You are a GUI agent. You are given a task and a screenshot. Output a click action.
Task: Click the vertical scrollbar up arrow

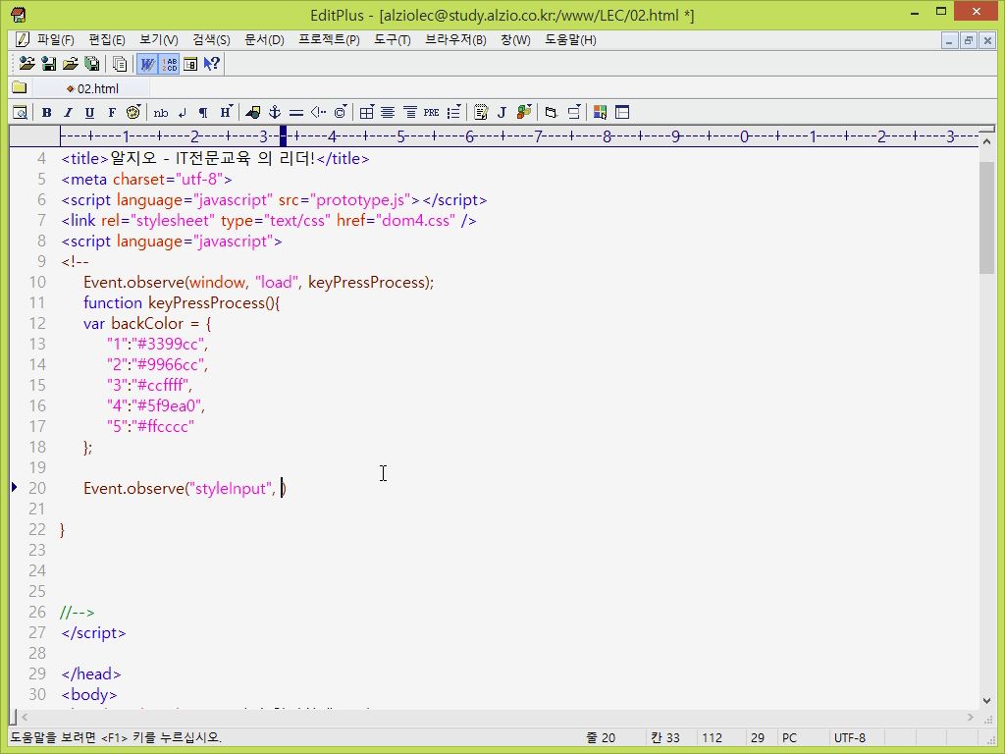[987, 142]
